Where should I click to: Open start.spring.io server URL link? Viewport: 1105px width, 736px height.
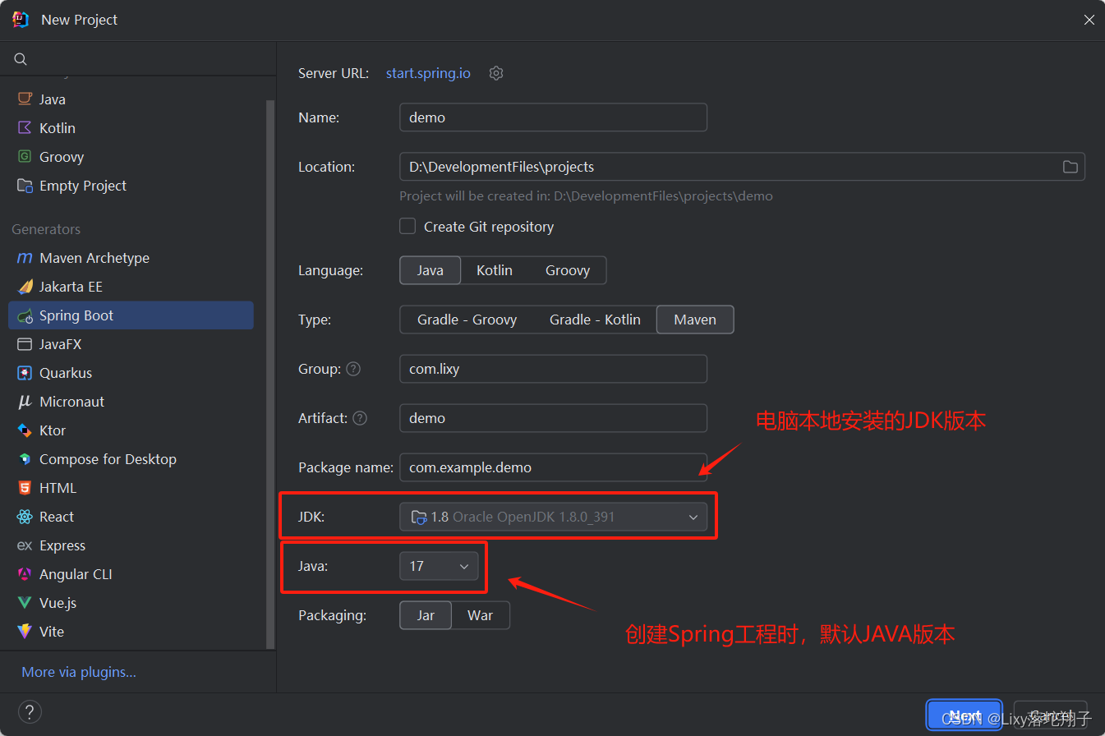pyautogui.click(x=428, y=73)
